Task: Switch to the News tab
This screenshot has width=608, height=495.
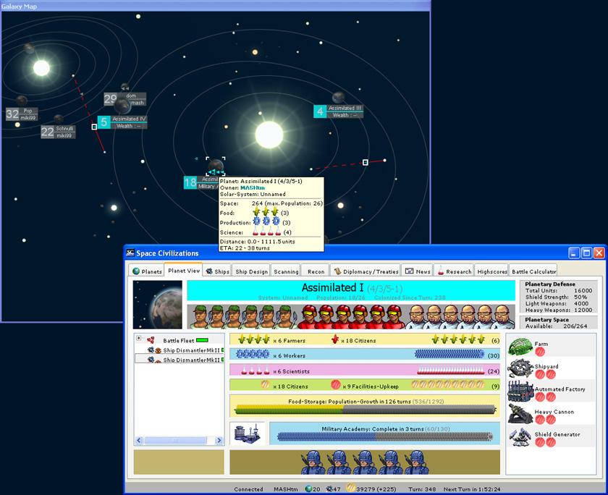Action: [417, 271]
